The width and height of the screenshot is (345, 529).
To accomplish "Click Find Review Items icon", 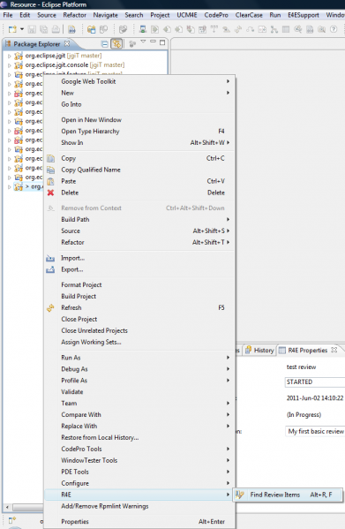I will tap(240, 495).
